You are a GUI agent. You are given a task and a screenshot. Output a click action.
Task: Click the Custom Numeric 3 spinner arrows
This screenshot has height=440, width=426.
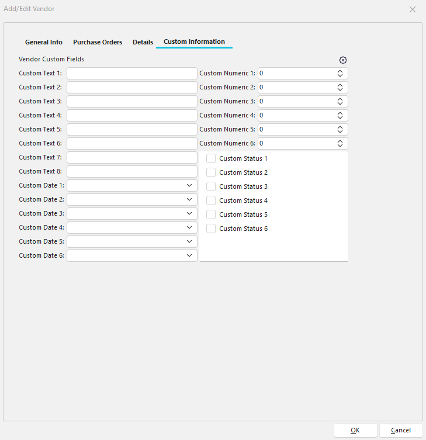[x=340, y=102]
